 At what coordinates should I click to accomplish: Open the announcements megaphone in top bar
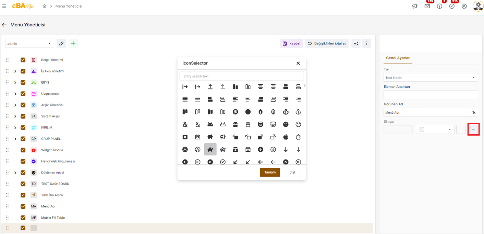[415, 6]
